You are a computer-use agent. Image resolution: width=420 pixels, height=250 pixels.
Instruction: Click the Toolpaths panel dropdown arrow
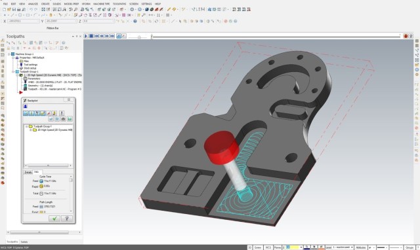point(73,37)
